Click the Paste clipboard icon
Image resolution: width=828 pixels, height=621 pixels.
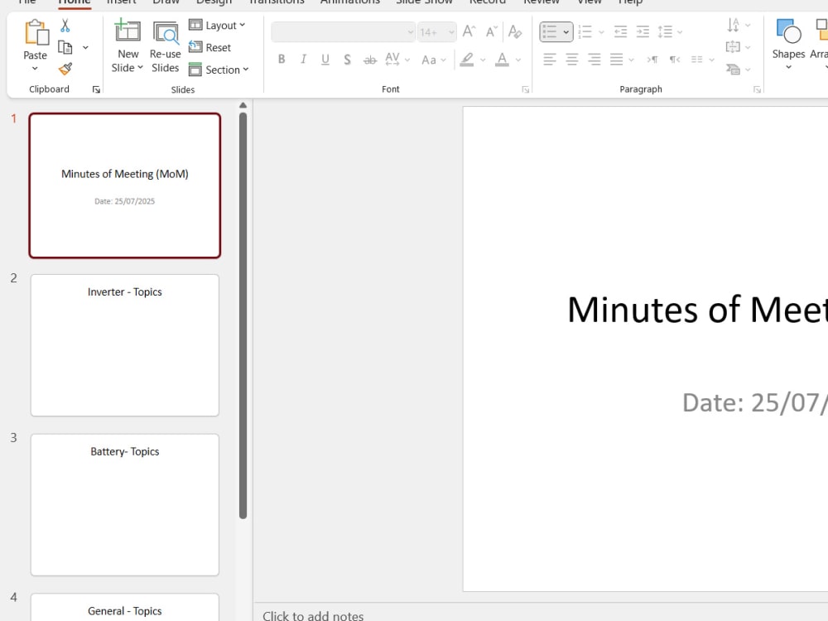(x=36, y=33)
